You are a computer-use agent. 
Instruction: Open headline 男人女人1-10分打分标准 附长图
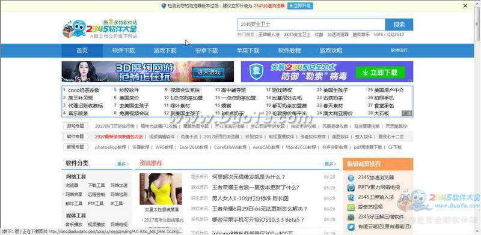(x=250, y=198)
